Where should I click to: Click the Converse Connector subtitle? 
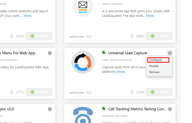tap(115, 116)
